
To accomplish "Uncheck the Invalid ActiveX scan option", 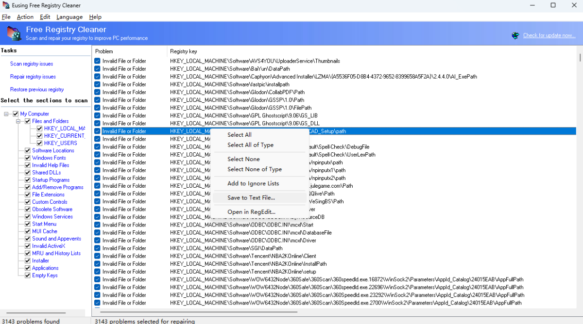I will (x=28, y=245).
